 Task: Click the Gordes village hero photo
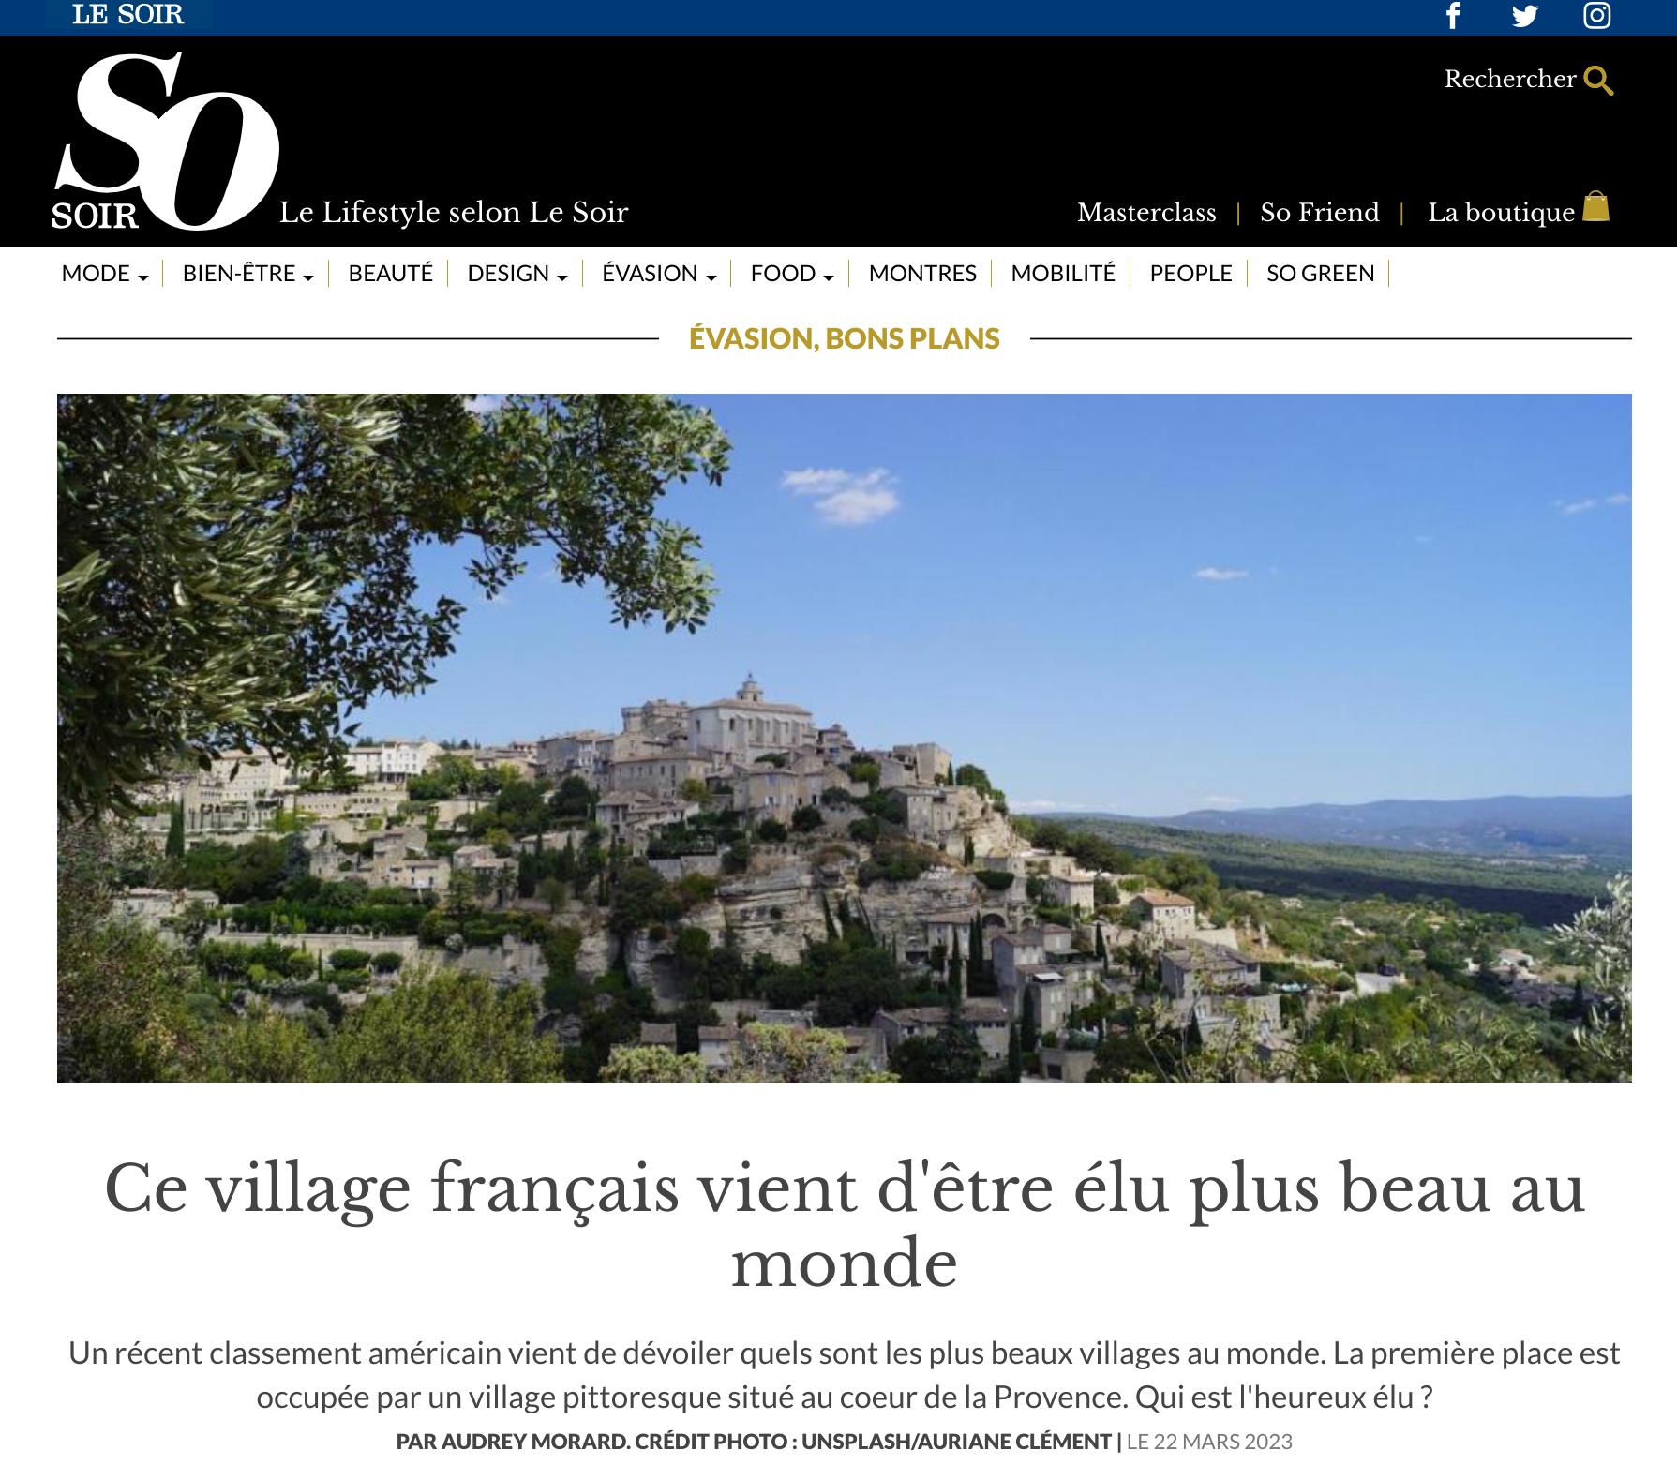coord(844,738)
